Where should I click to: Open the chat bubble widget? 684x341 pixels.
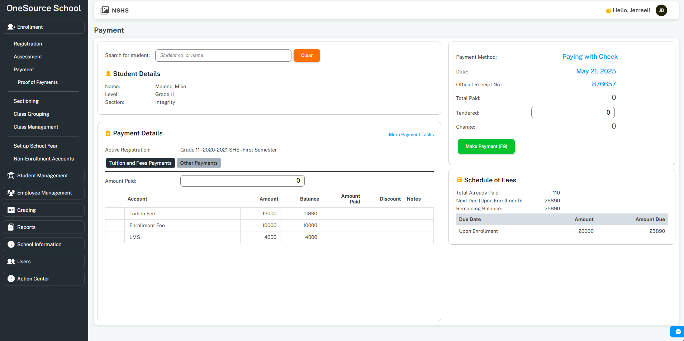678,332
